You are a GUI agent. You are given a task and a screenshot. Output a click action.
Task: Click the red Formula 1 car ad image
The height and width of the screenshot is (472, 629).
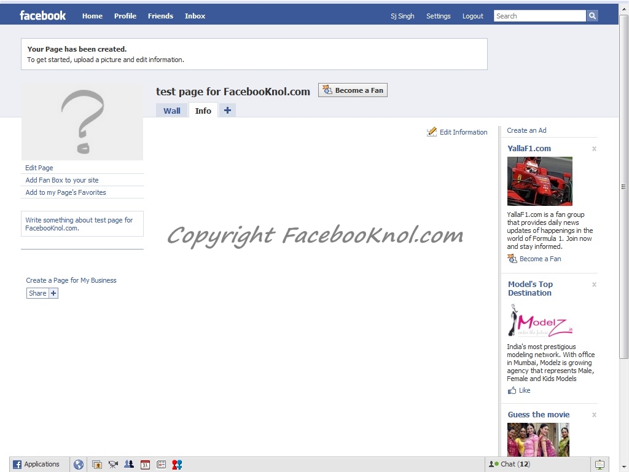[x=539, y=181]
